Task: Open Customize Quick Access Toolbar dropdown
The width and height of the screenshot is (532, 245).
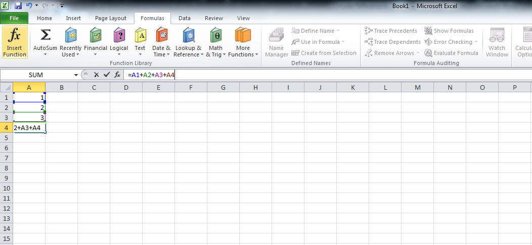Action: pyautogui.click(x=62, y=6)
